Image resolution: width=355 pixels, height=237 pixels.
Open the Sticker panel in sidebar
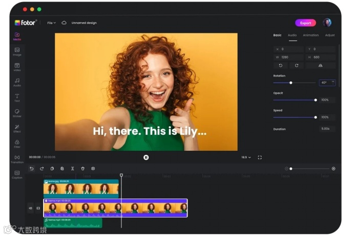click(17, 113)
